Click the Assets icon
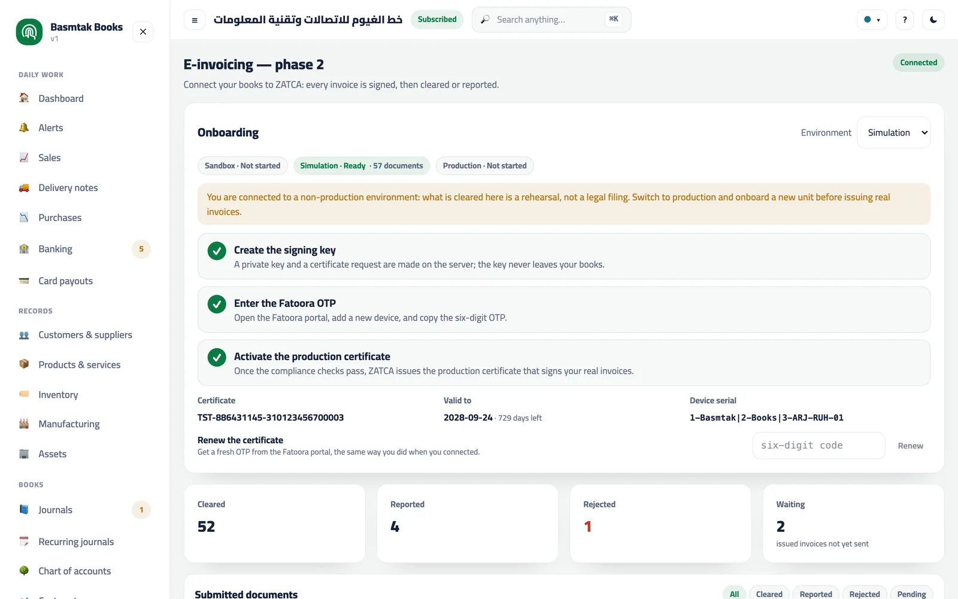This screenshot has height=599, width=958. pyautogui.click(x=24, y=453)
